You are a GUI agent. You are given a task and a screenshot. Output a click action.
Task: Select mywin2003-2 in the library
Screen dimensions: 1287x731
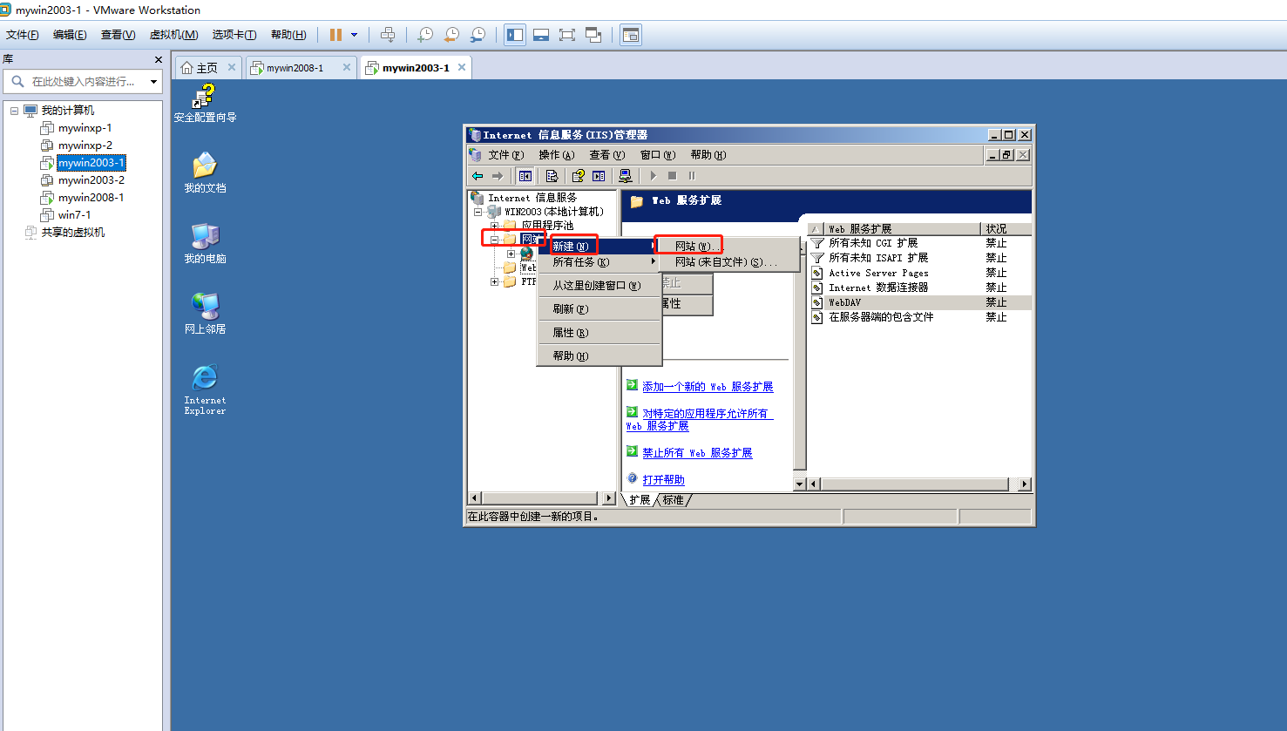(91, 180)
